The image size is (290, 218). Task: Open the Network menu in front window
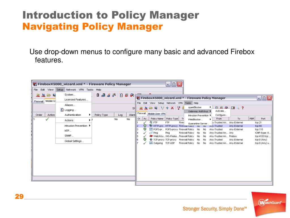pos(171,103)
